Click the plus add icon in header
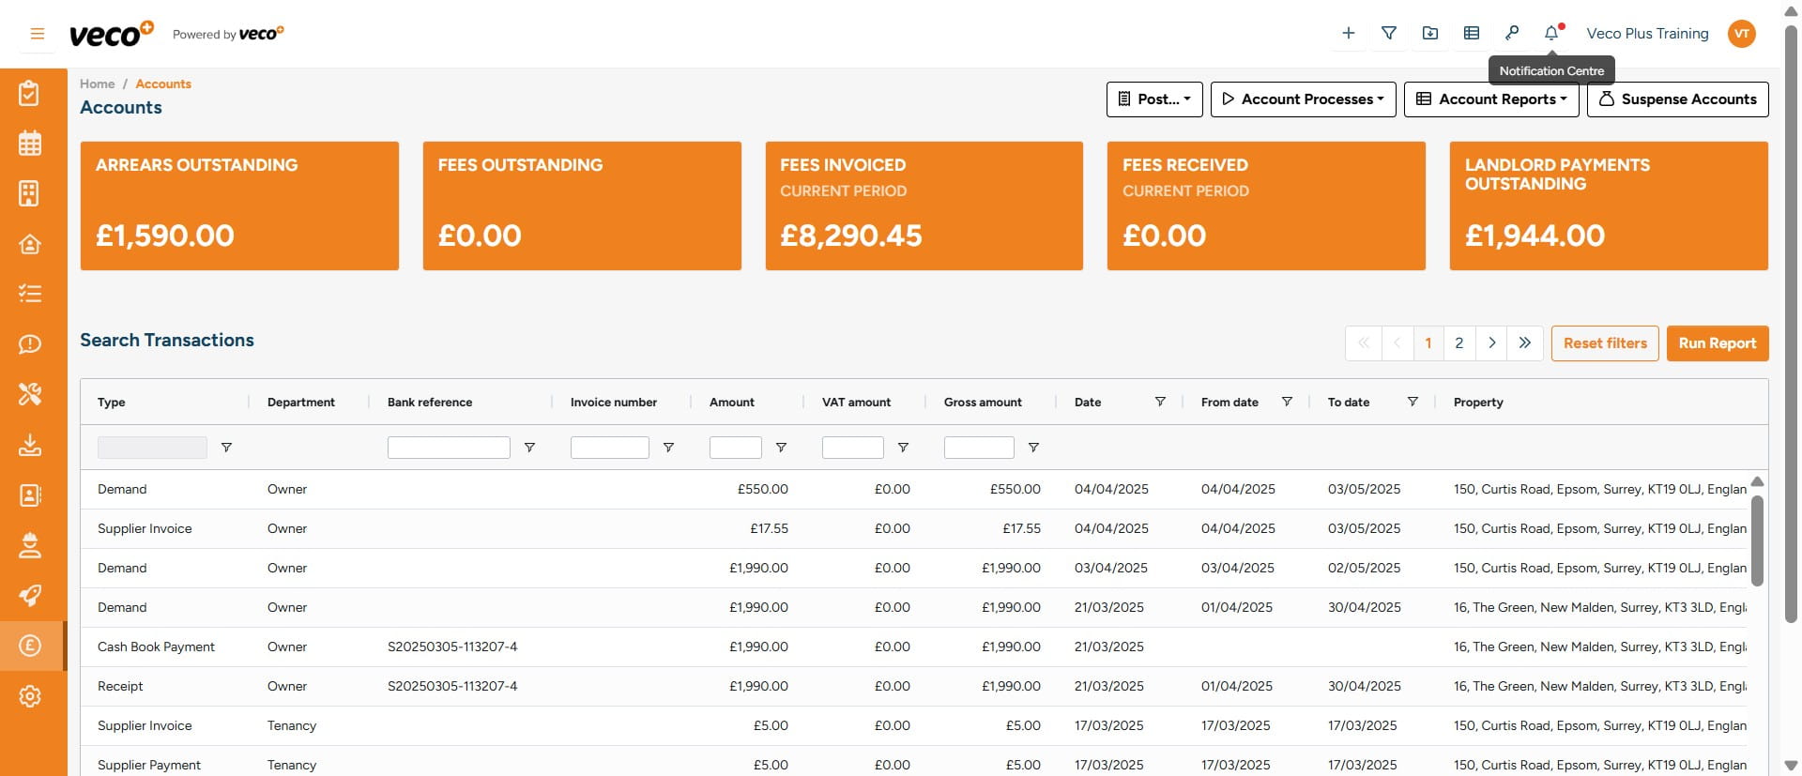The image size is (1802, 776). 1348,34
